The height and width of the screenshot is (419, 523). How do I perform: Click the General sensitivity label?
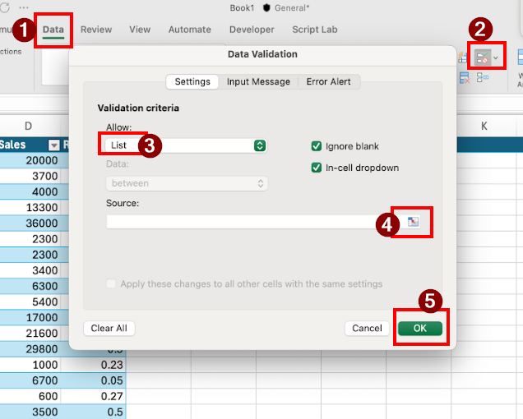[x=292, y=8]
